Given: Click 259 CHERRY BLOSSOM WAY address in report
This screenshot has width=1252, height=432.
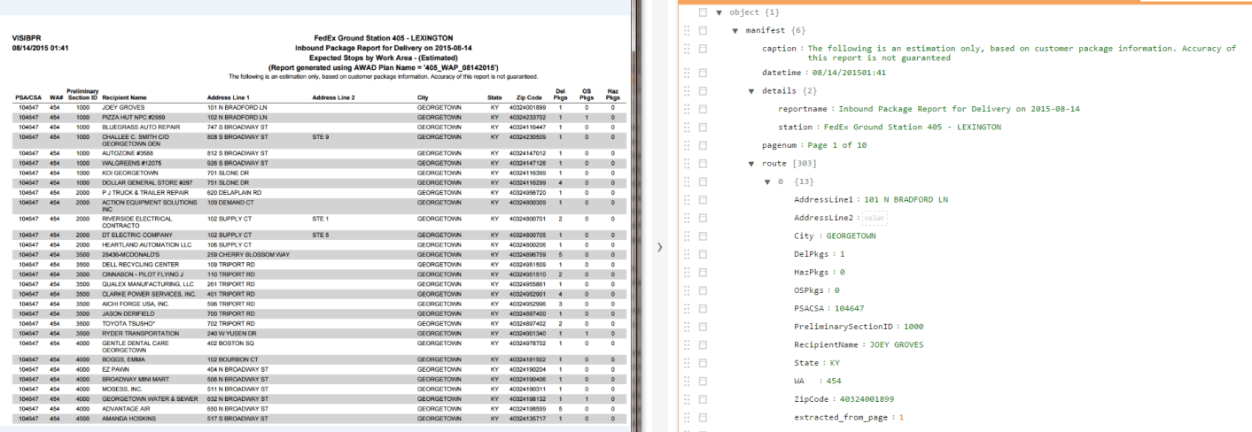Looking at the screenshot, I should (249, 254).
